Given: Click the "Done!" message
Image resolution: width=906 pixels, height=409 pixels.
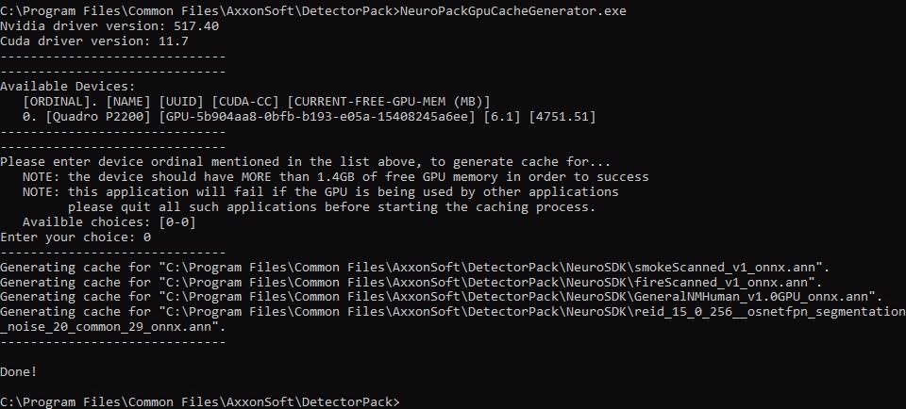Looking at the screenshot, I should pyautogui.click(x=19, y=372).
